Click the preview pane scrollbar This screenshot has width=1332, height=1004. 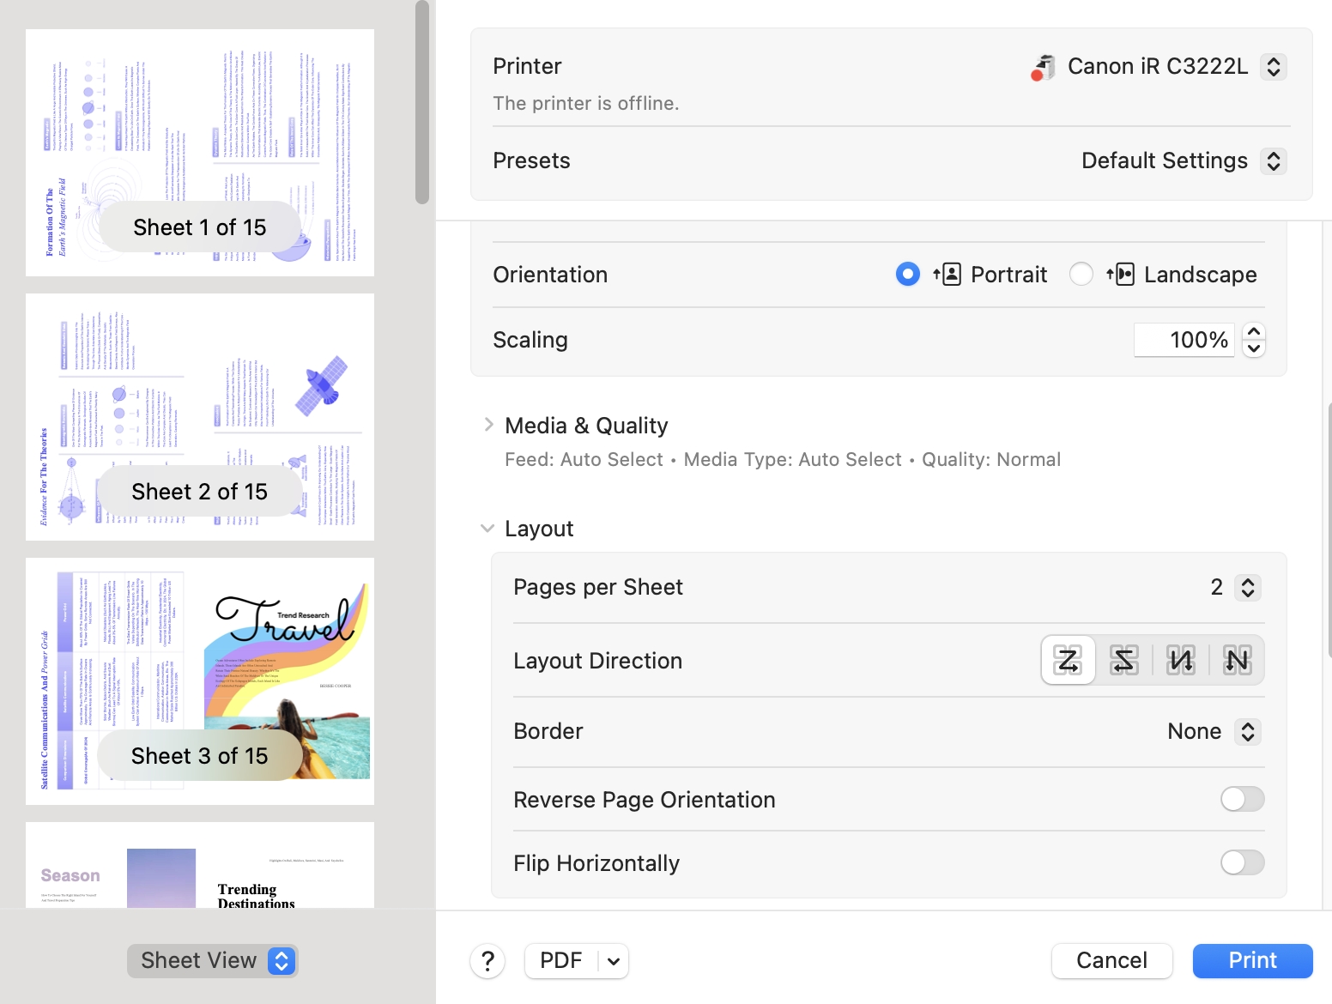(x=422, y=102)
